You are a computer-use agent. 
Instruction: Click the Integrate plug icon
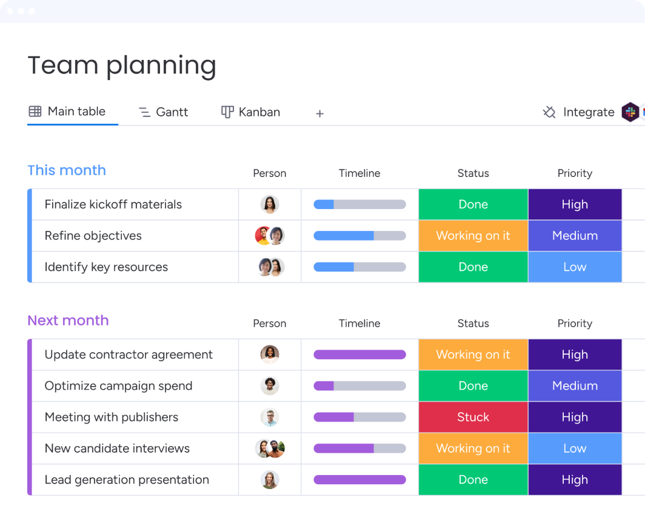point(548,112)
